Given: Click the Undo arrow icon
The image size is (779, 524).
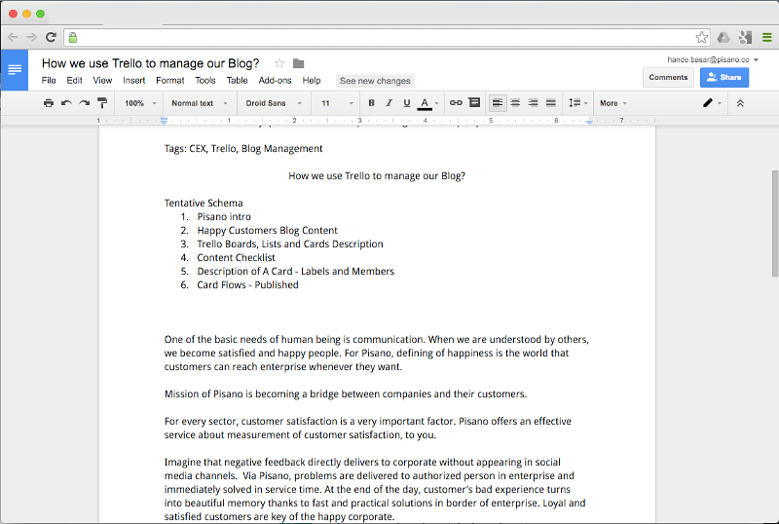Looking at the screenshot, I should coord(66,103).
